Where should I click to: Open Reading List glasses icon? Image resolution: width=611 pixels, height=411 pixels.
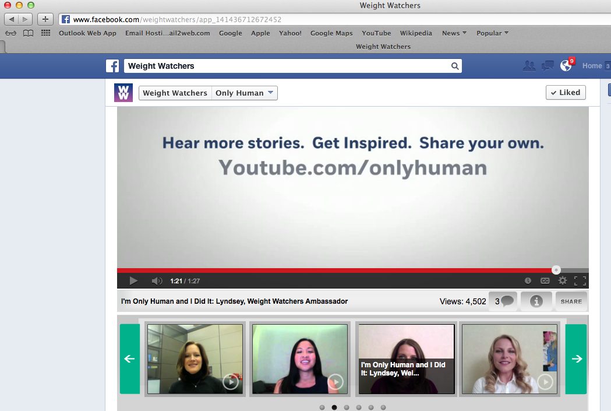pyautogui.click(x=10, y=33)
